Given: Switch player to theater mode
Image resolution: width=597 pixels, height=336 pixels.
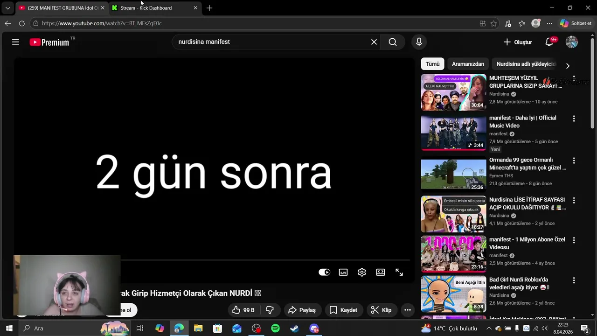Looking at the screenshot, I should pos(381,273).
